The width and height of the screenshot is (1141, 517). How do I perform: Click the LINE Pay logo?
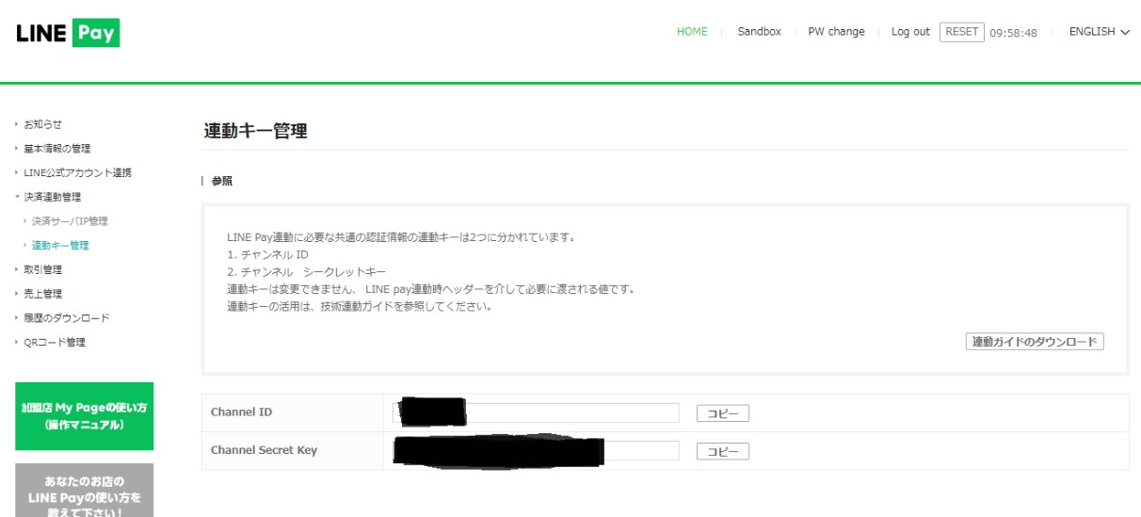68,33
